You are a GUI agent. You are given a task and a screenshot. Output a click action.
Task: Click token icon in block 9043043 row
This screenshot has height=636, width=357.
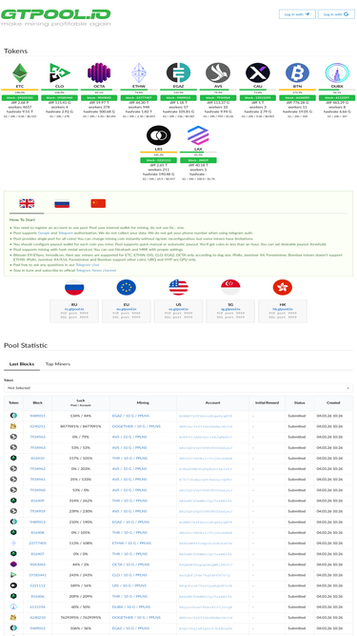[13, 564]
